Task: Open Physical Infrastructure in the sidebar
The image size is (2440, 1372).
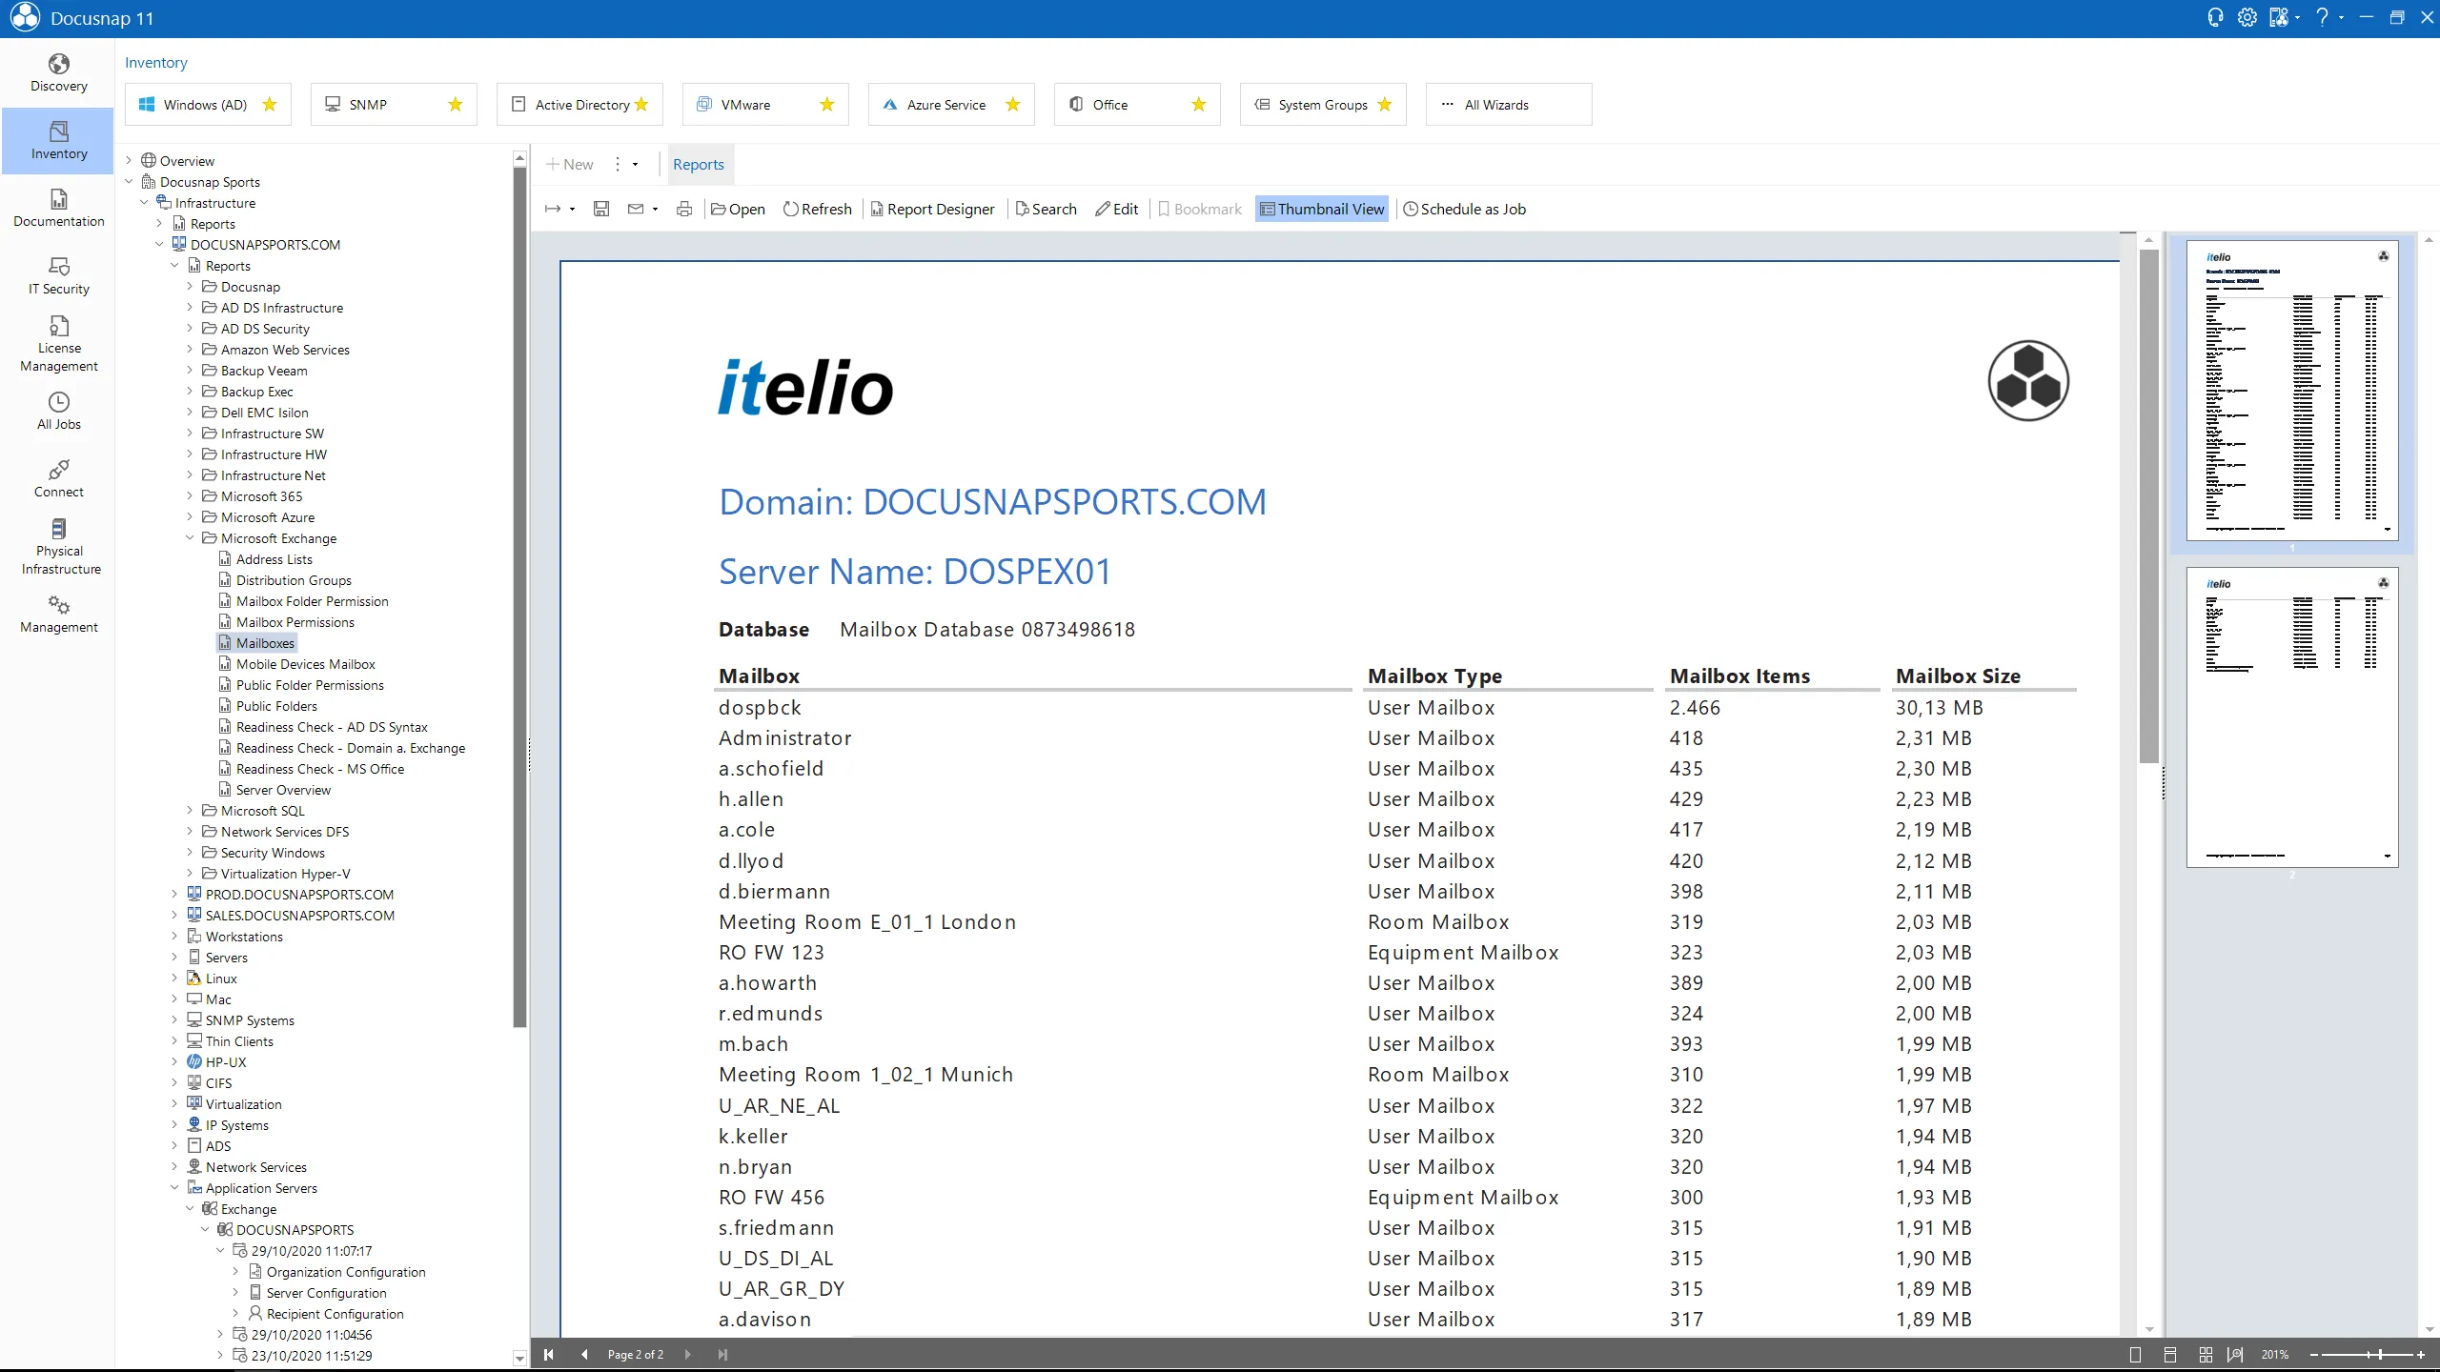Action: pyautogui.click(x=59, y=547)
